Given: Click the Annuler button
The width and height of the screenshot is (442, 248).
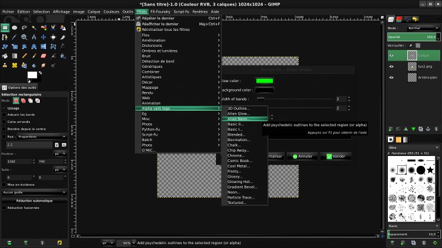Looking at the screenshot, I should [x=302, y=157].
